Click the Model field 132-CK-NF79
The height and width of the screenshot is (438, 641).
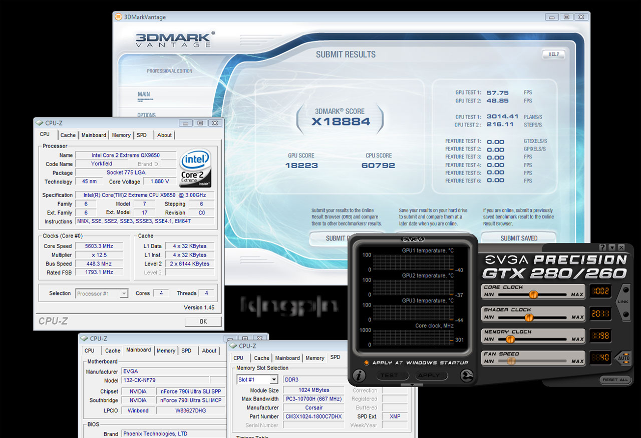(165, 380)
